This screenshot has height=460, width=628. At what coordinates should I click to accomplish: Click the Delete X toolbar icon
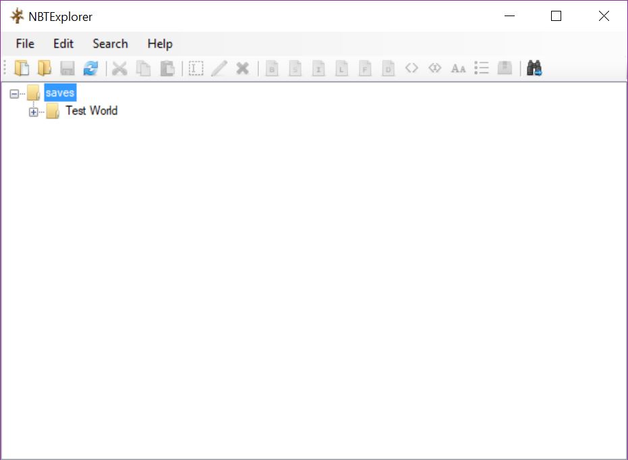tap(242, 68)
